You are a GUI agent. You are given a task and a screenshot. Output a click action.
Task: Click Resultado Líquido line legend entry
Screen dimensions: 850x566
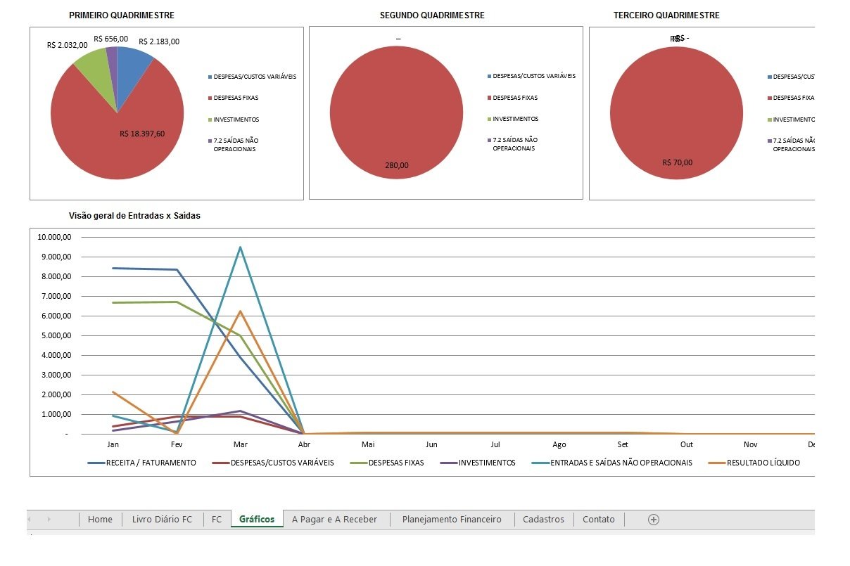754,463
